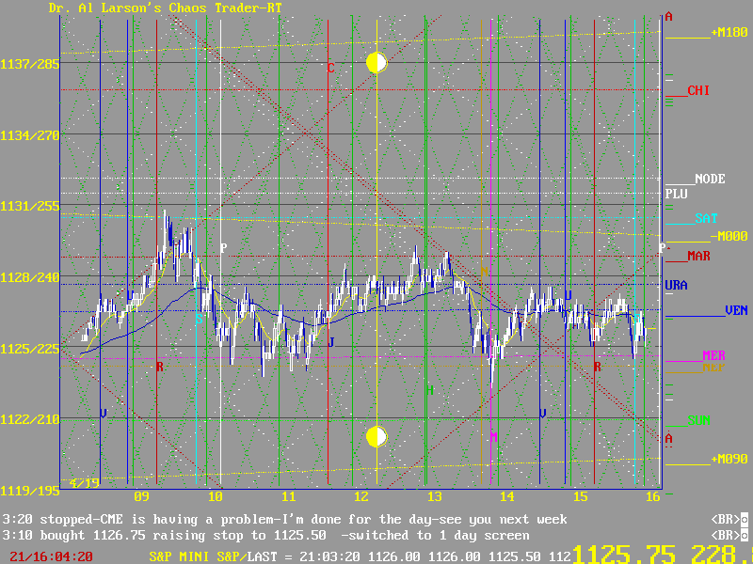Click the NODE legend label
The height and width of the screenshot is (564, 753).
[710, 179]
